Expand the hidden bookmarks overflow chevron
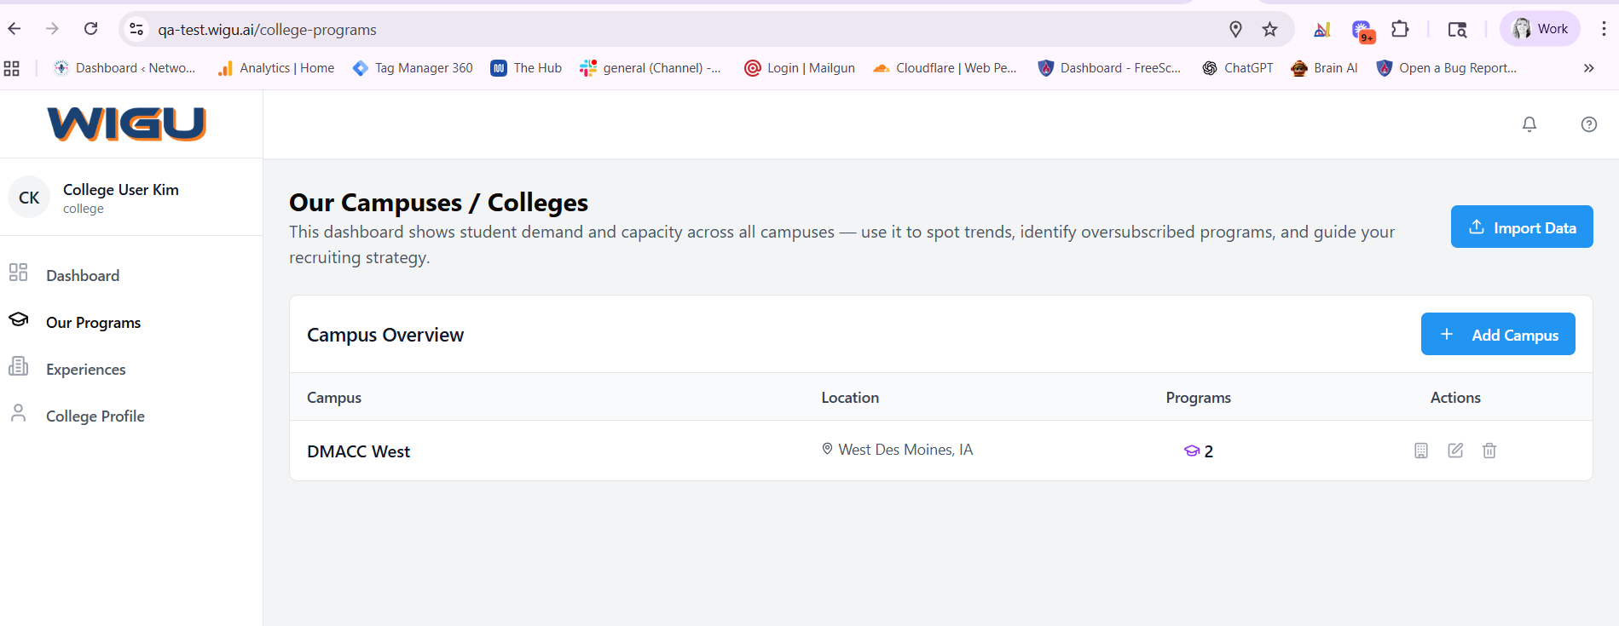This screenshot has height=626, width=1619. pyautogui.click(x=1589, y=68)
